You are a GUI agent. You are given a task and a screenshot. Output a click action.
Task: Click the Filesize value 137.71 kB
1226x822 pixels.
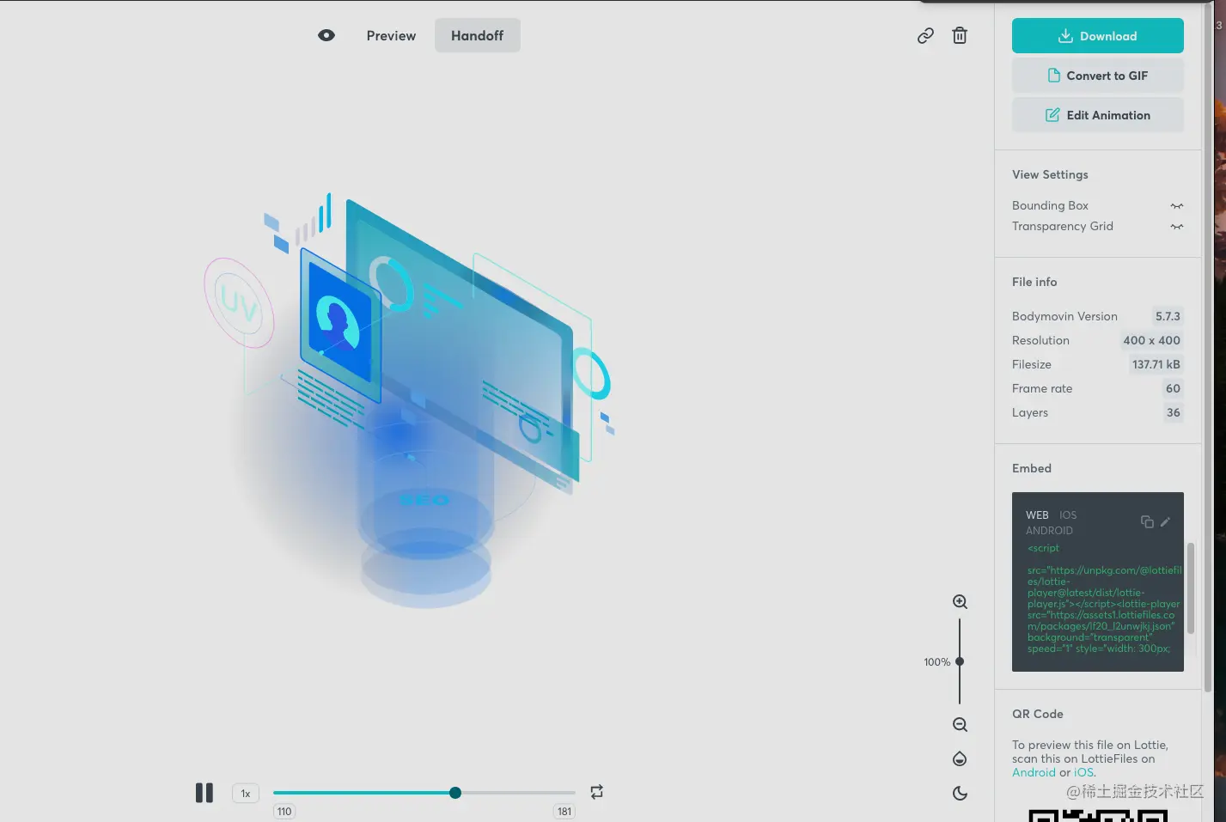click(x=1156, y=364)
